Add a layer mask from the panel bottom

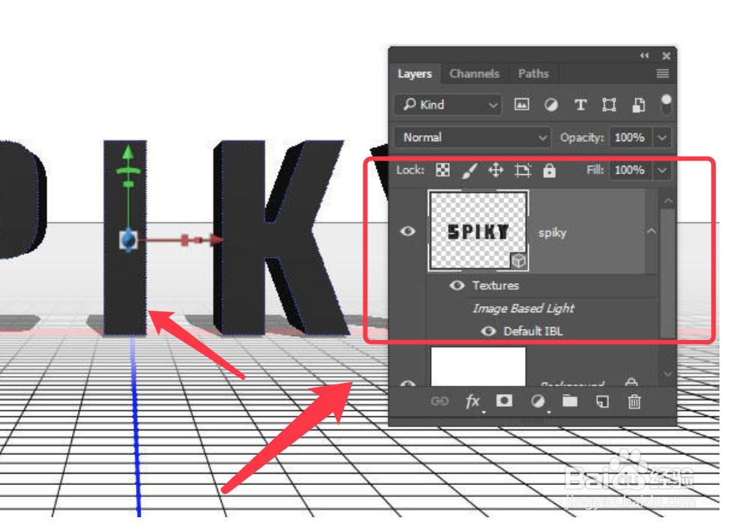click(x=504, y=402)
